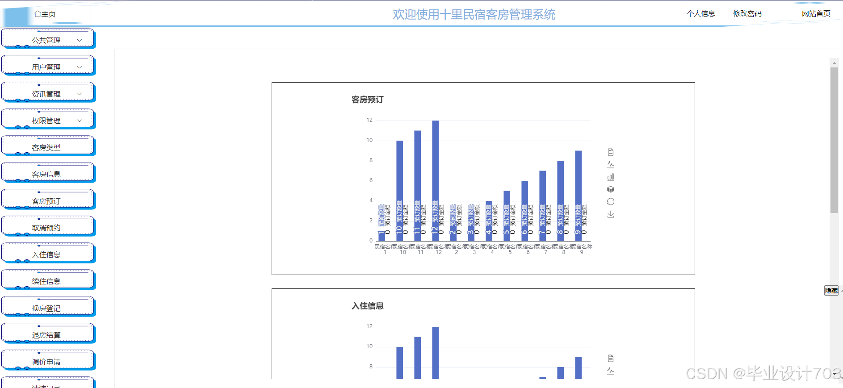
Task: Switch 客房预订 chart to bar chart
Action: pyautogui.click(x=611, y=177)
